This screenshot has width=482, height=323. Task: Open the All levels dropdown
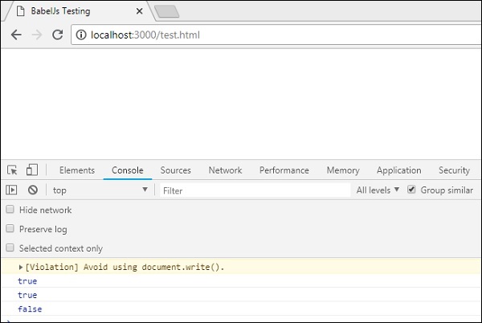(x=378, y=190)
